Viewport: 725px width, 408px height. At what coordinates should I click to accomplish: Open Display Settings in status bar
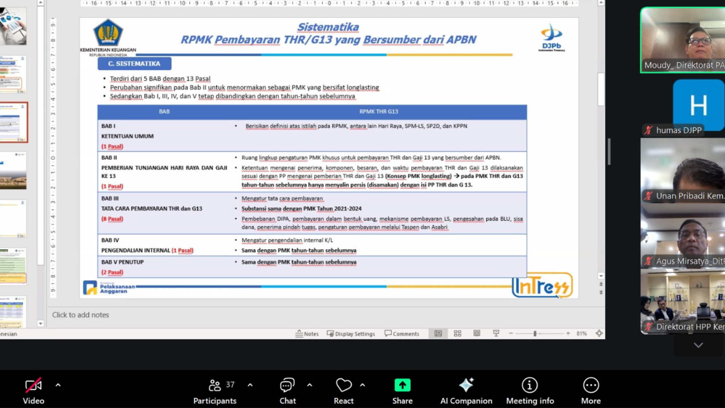351,334
